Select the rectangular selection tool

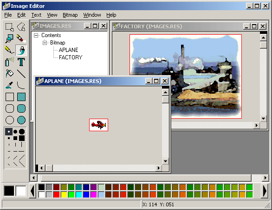pyautogui.click(x=10, y=27)
